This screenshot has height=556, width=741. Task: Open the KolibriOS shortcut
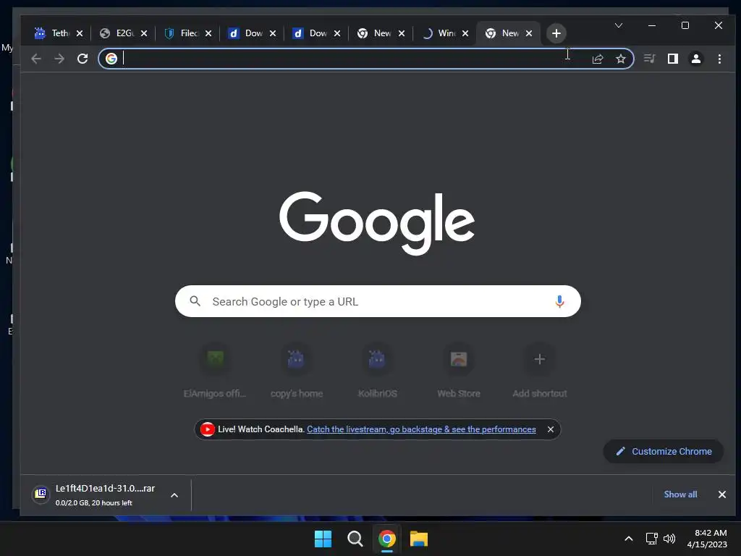point(377,371)
